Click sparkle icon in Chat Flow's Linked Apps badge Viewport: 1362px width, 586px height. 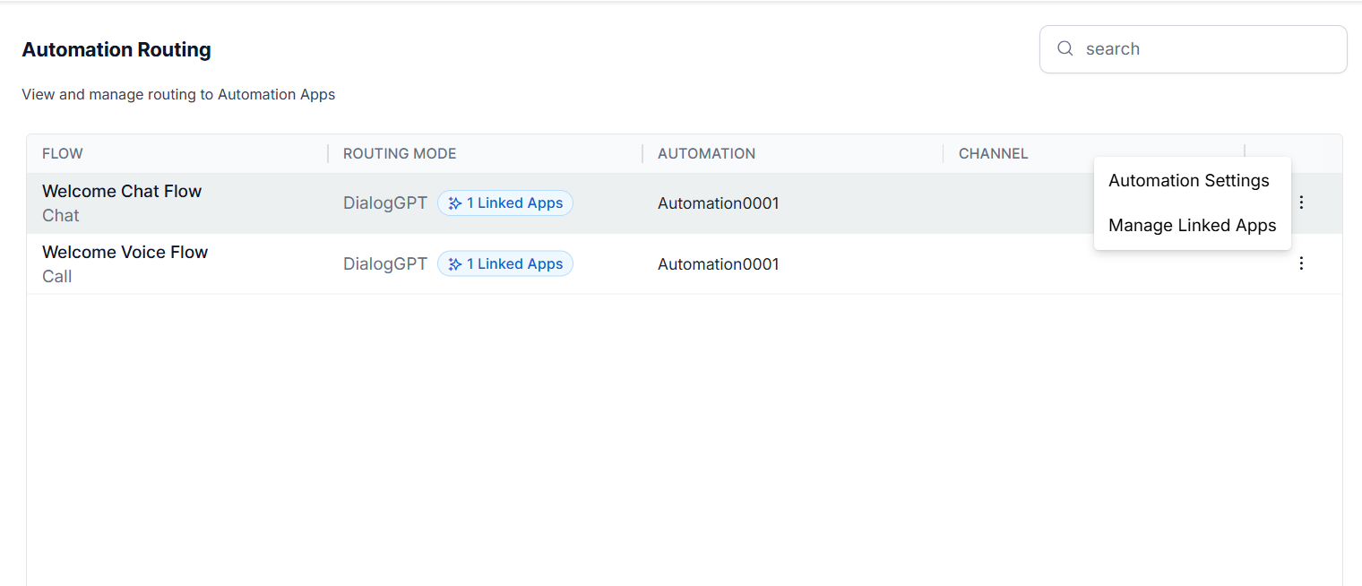[x=455, y=203]
